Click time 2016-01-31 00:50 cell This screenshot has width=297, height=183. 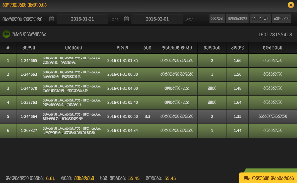pos(122,116)
